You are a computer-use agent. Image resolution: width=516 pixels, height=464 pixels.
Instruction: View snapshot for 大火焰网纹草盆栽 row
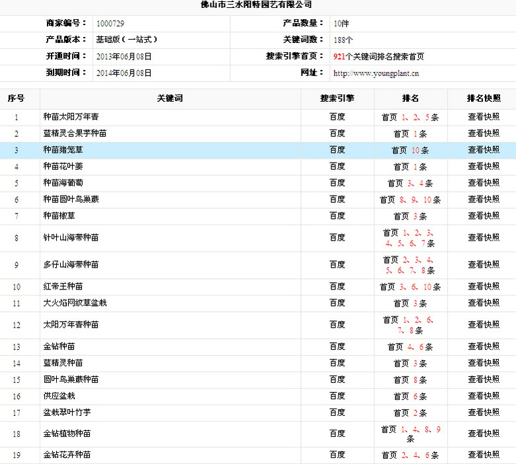[484, 303]
